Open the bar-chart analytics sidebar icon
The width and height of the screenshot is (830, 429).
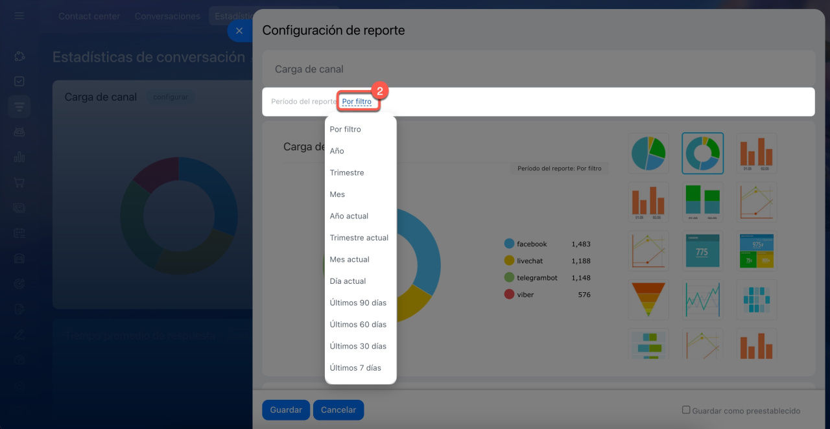19,157
